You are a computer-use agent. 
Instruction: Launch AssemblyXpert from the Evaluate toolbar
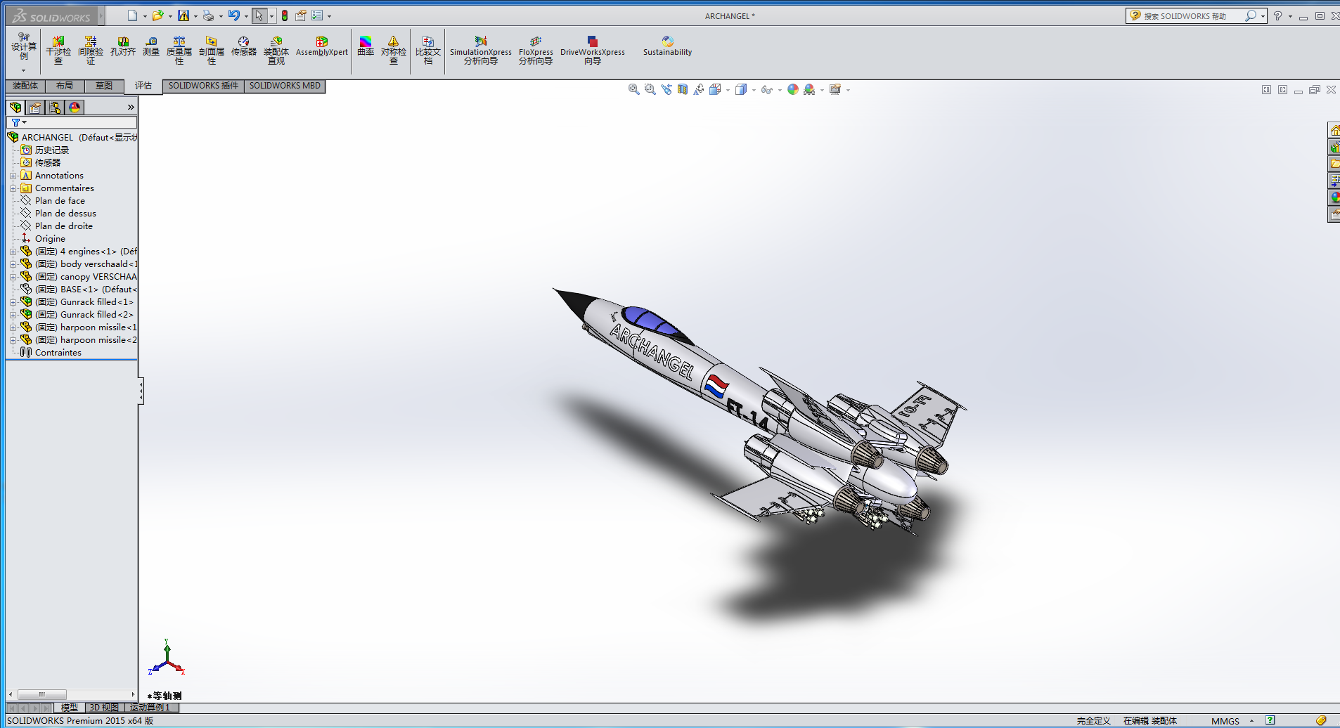(321, 46)
